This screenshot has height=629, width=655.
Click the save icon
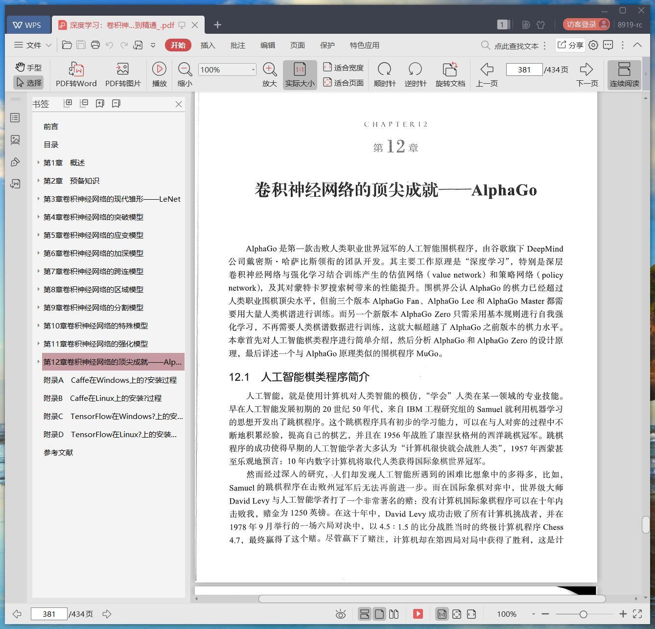pos(81,45)
